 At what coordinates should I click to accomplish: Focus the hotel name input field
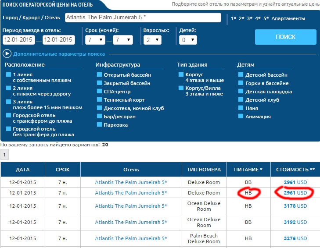(143, 18)
